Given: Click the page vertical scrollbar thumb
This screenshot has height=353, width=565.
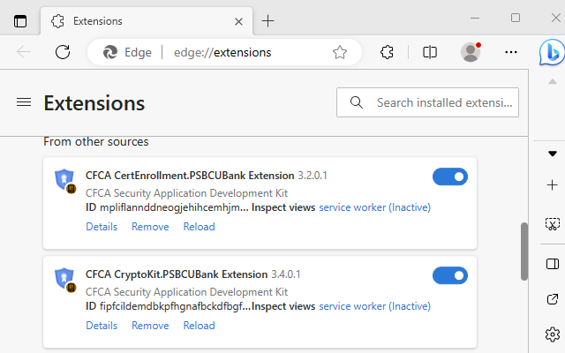Looking at the screenshot, I should 524,251.
